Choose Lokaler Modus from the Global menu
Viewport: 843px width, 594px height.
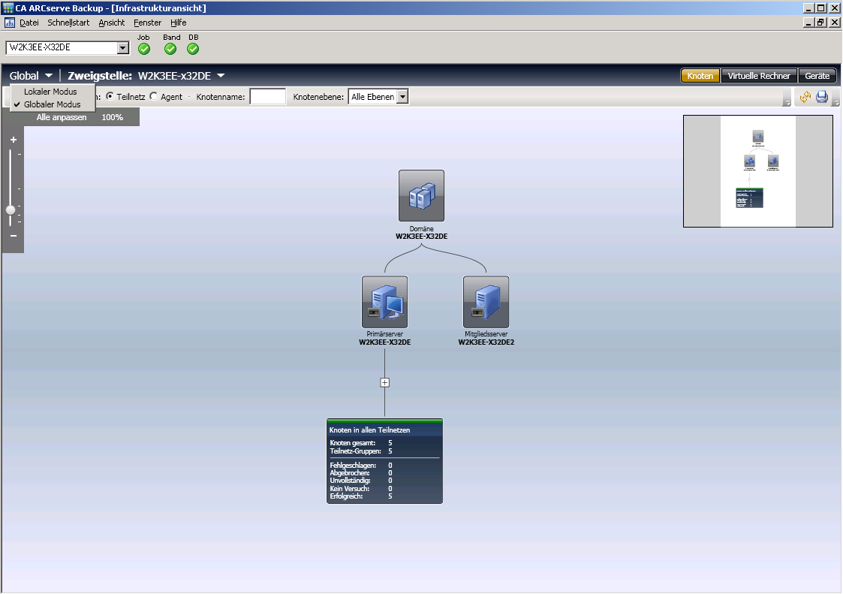point(50,92)
